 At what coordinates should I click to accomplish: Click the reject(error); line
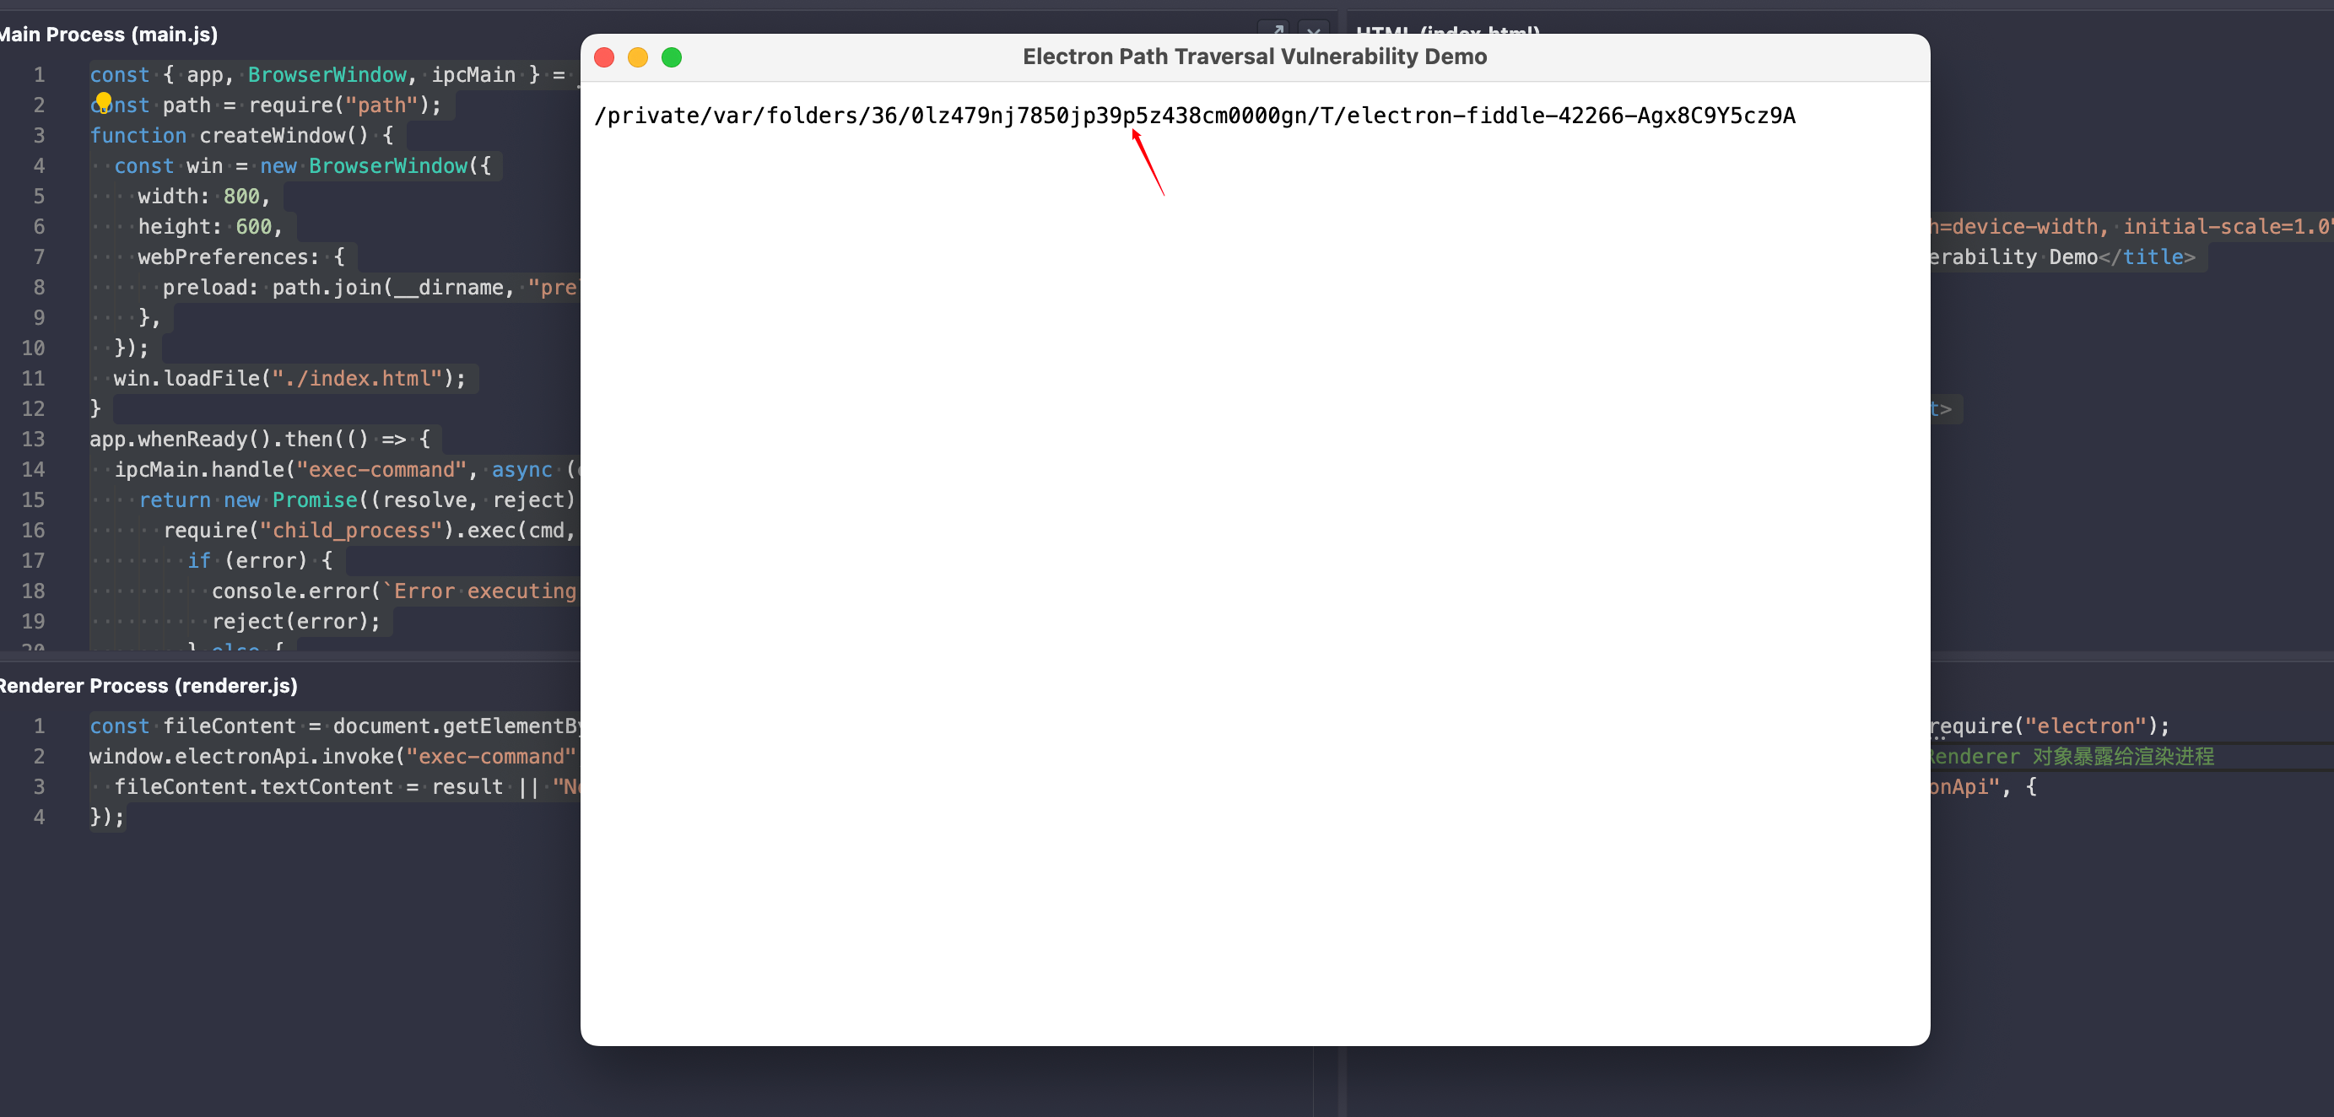click(296, 622)
